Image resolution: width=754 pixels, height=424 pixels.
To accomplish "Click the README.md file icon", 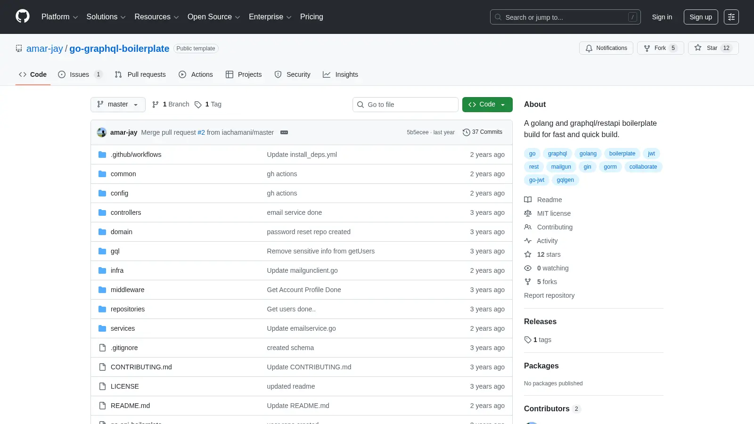I will 102,406.
